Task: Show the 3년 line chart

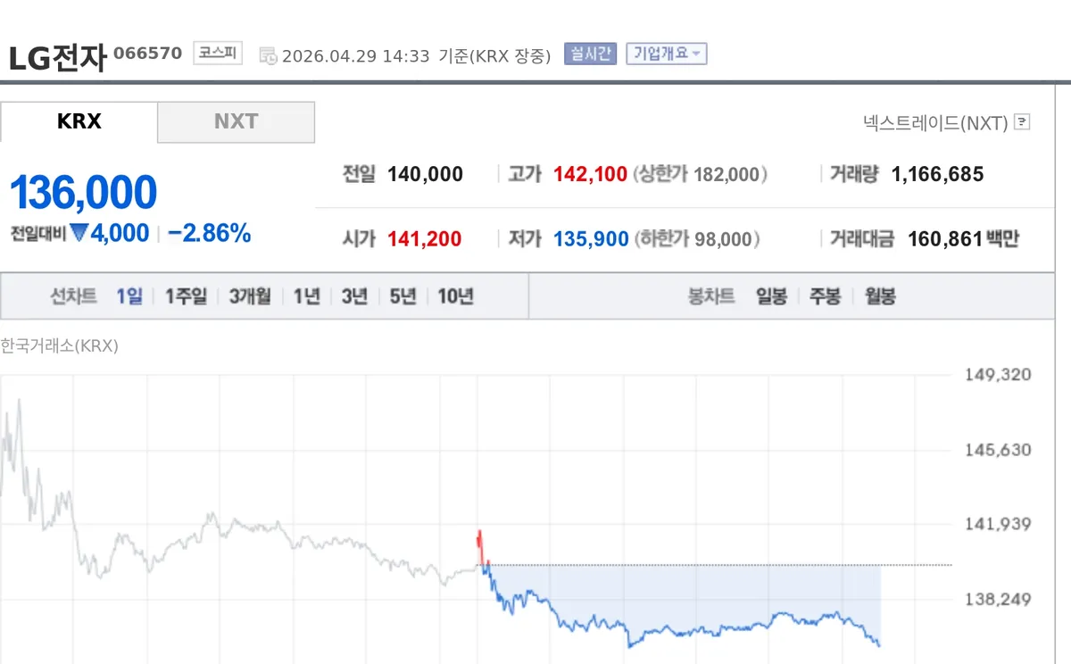Action: tap(354, 297)
